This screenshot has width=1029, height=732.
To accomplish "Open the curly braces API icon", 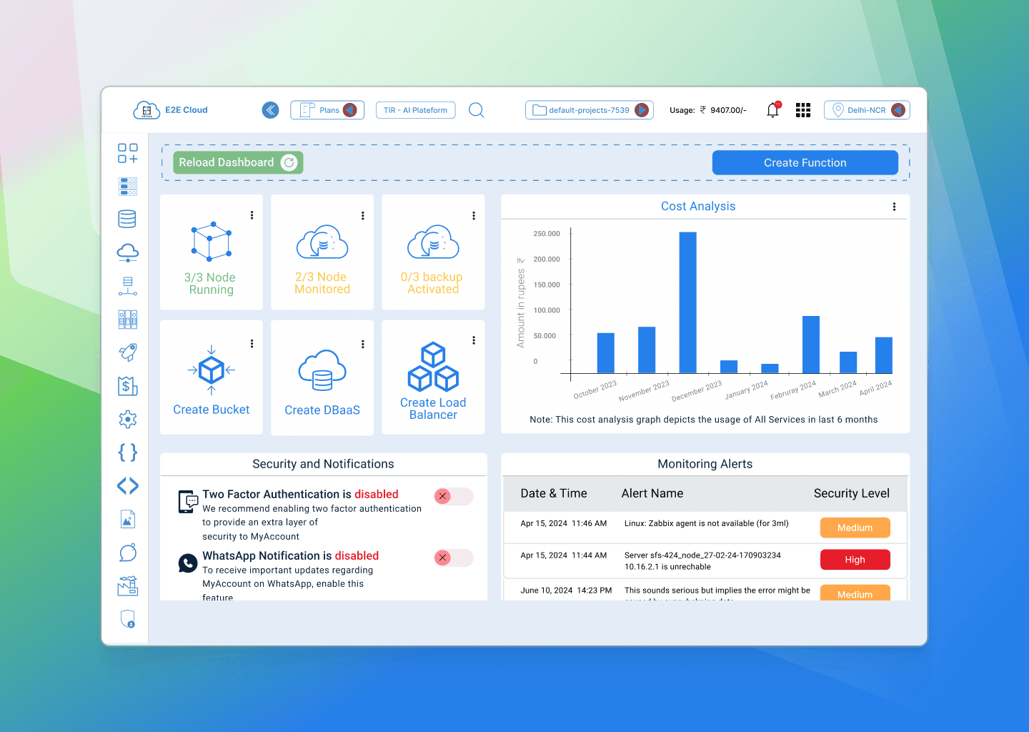I will 128,452.
